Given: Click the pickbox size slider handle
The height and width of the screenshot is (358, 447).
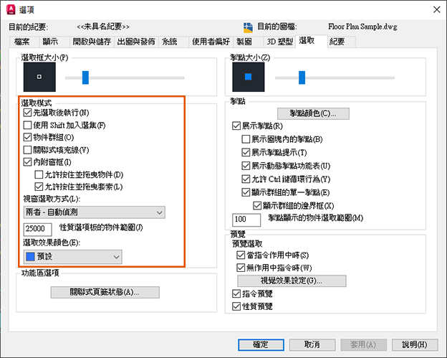Looking at the screenshot, I should 85,77.
